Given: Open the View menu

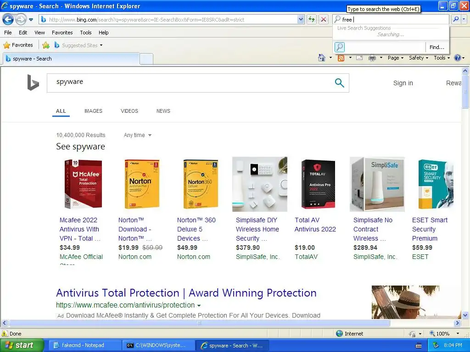Looking at the screenshot, I should pos(39,33).
